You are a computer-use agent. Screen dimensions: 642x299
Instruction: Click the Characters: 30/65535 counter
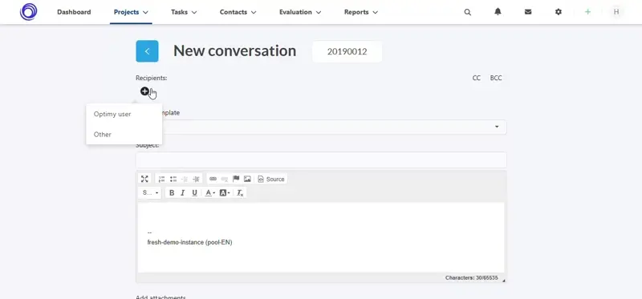(x=472, y=277)
